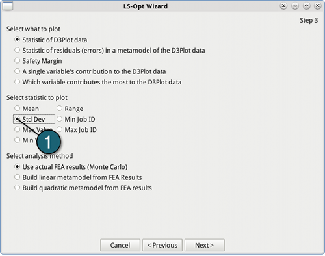Choose Use actual FEA results (Monte Carlo)
This screenshot has width=325, height=256.
coord(71,167)
